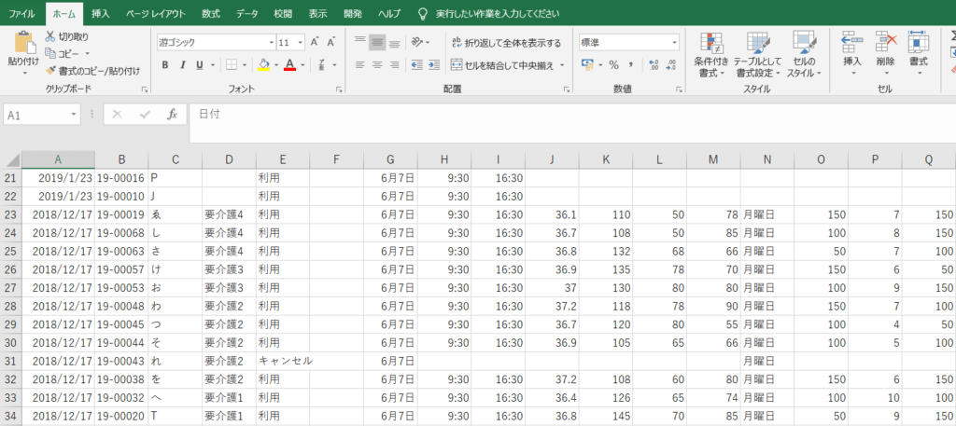Click Increase Decimal icon
This screenshot has width=956, height=426.
654,64
